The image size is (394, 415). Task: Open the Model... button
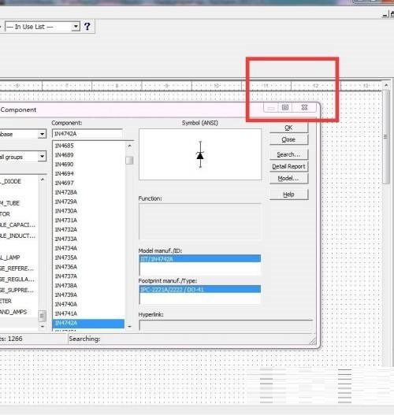(288, 179)
